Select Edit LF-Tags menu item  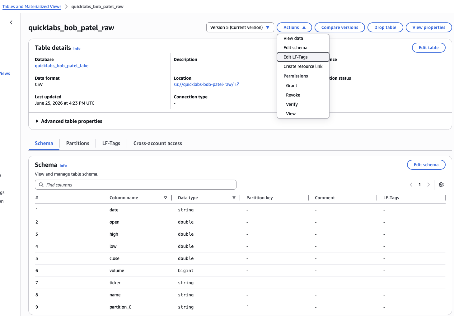tap(303, 57)
